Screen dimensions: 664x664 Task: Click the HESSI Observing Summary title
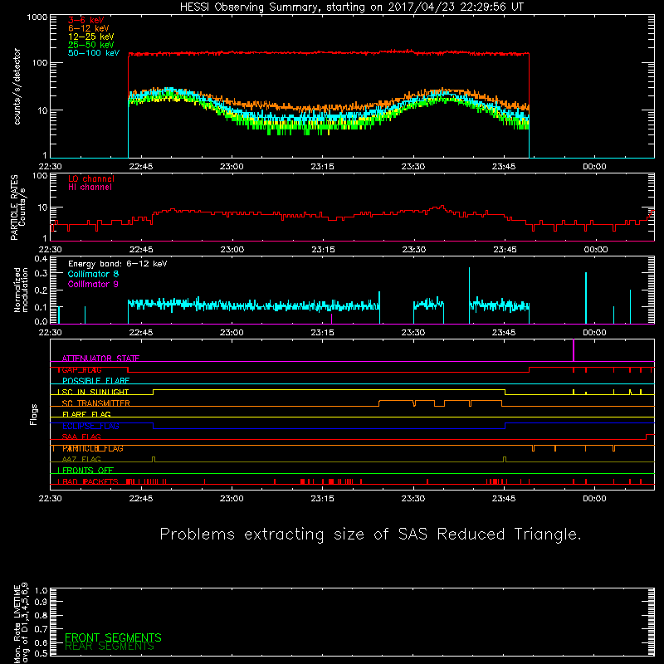[x=352, y=7]
